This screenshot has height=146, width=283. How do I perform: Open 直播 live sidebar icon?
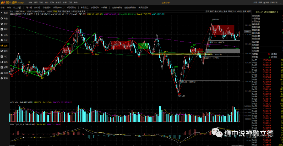pyautogui.click(x=4, y=78)
